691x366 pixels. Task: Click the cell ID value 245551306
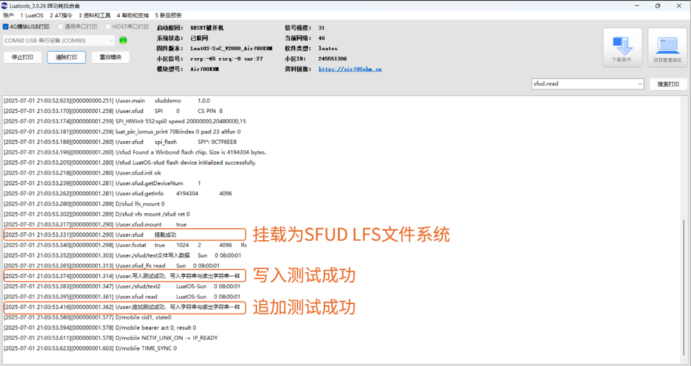coord(332,59)
